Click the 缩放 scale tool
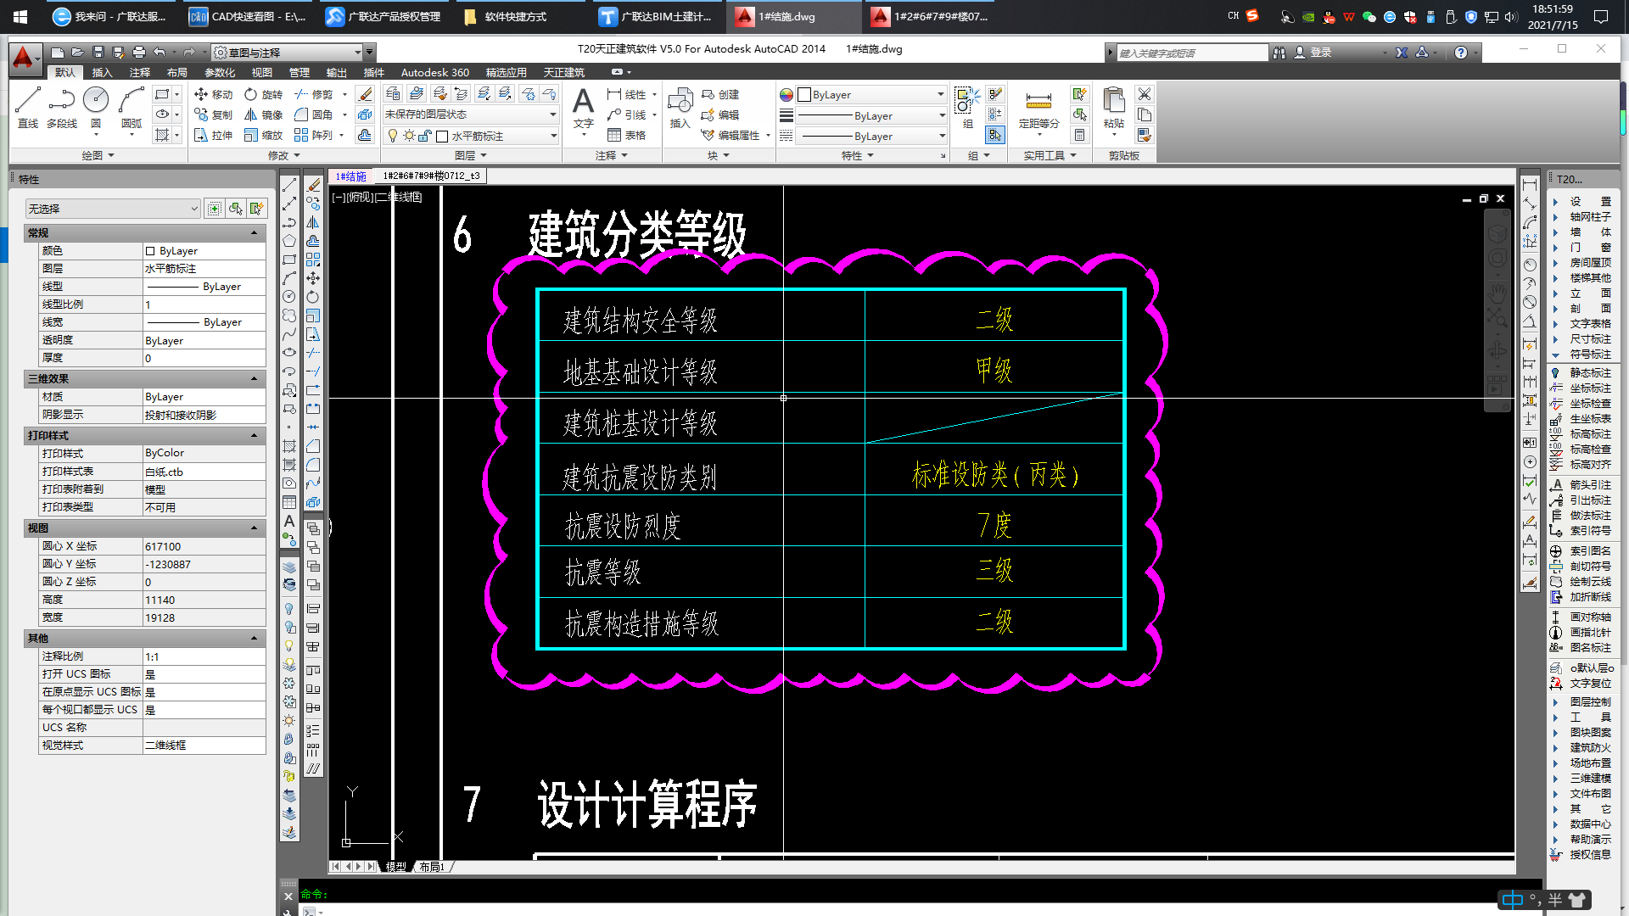1629x916 pixels. [x=263, y=135]
